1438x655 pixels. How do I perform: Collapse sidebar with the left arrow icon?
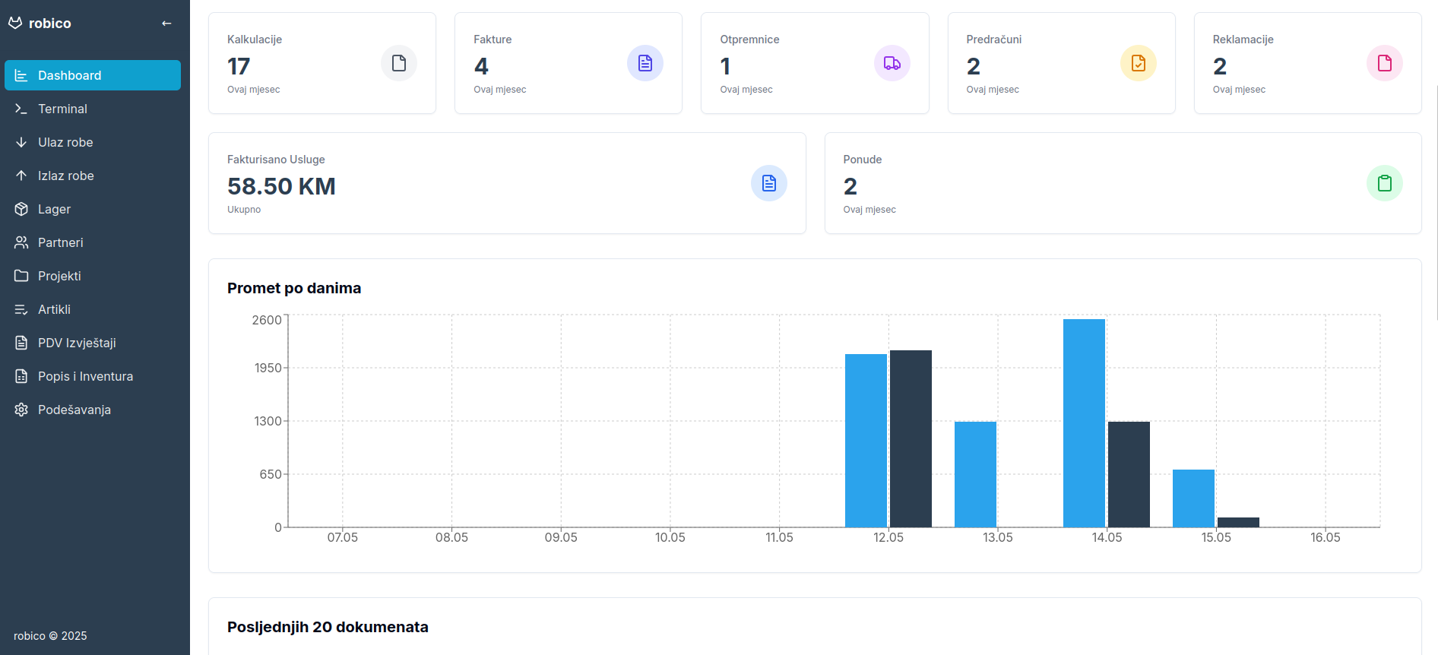coord(166,24)
